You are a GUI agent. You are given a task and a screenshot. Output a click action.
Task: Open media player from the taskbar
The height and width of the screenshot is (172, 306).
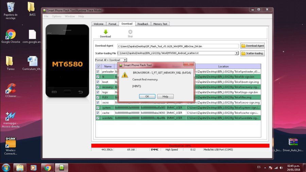[x=33, y=168]
